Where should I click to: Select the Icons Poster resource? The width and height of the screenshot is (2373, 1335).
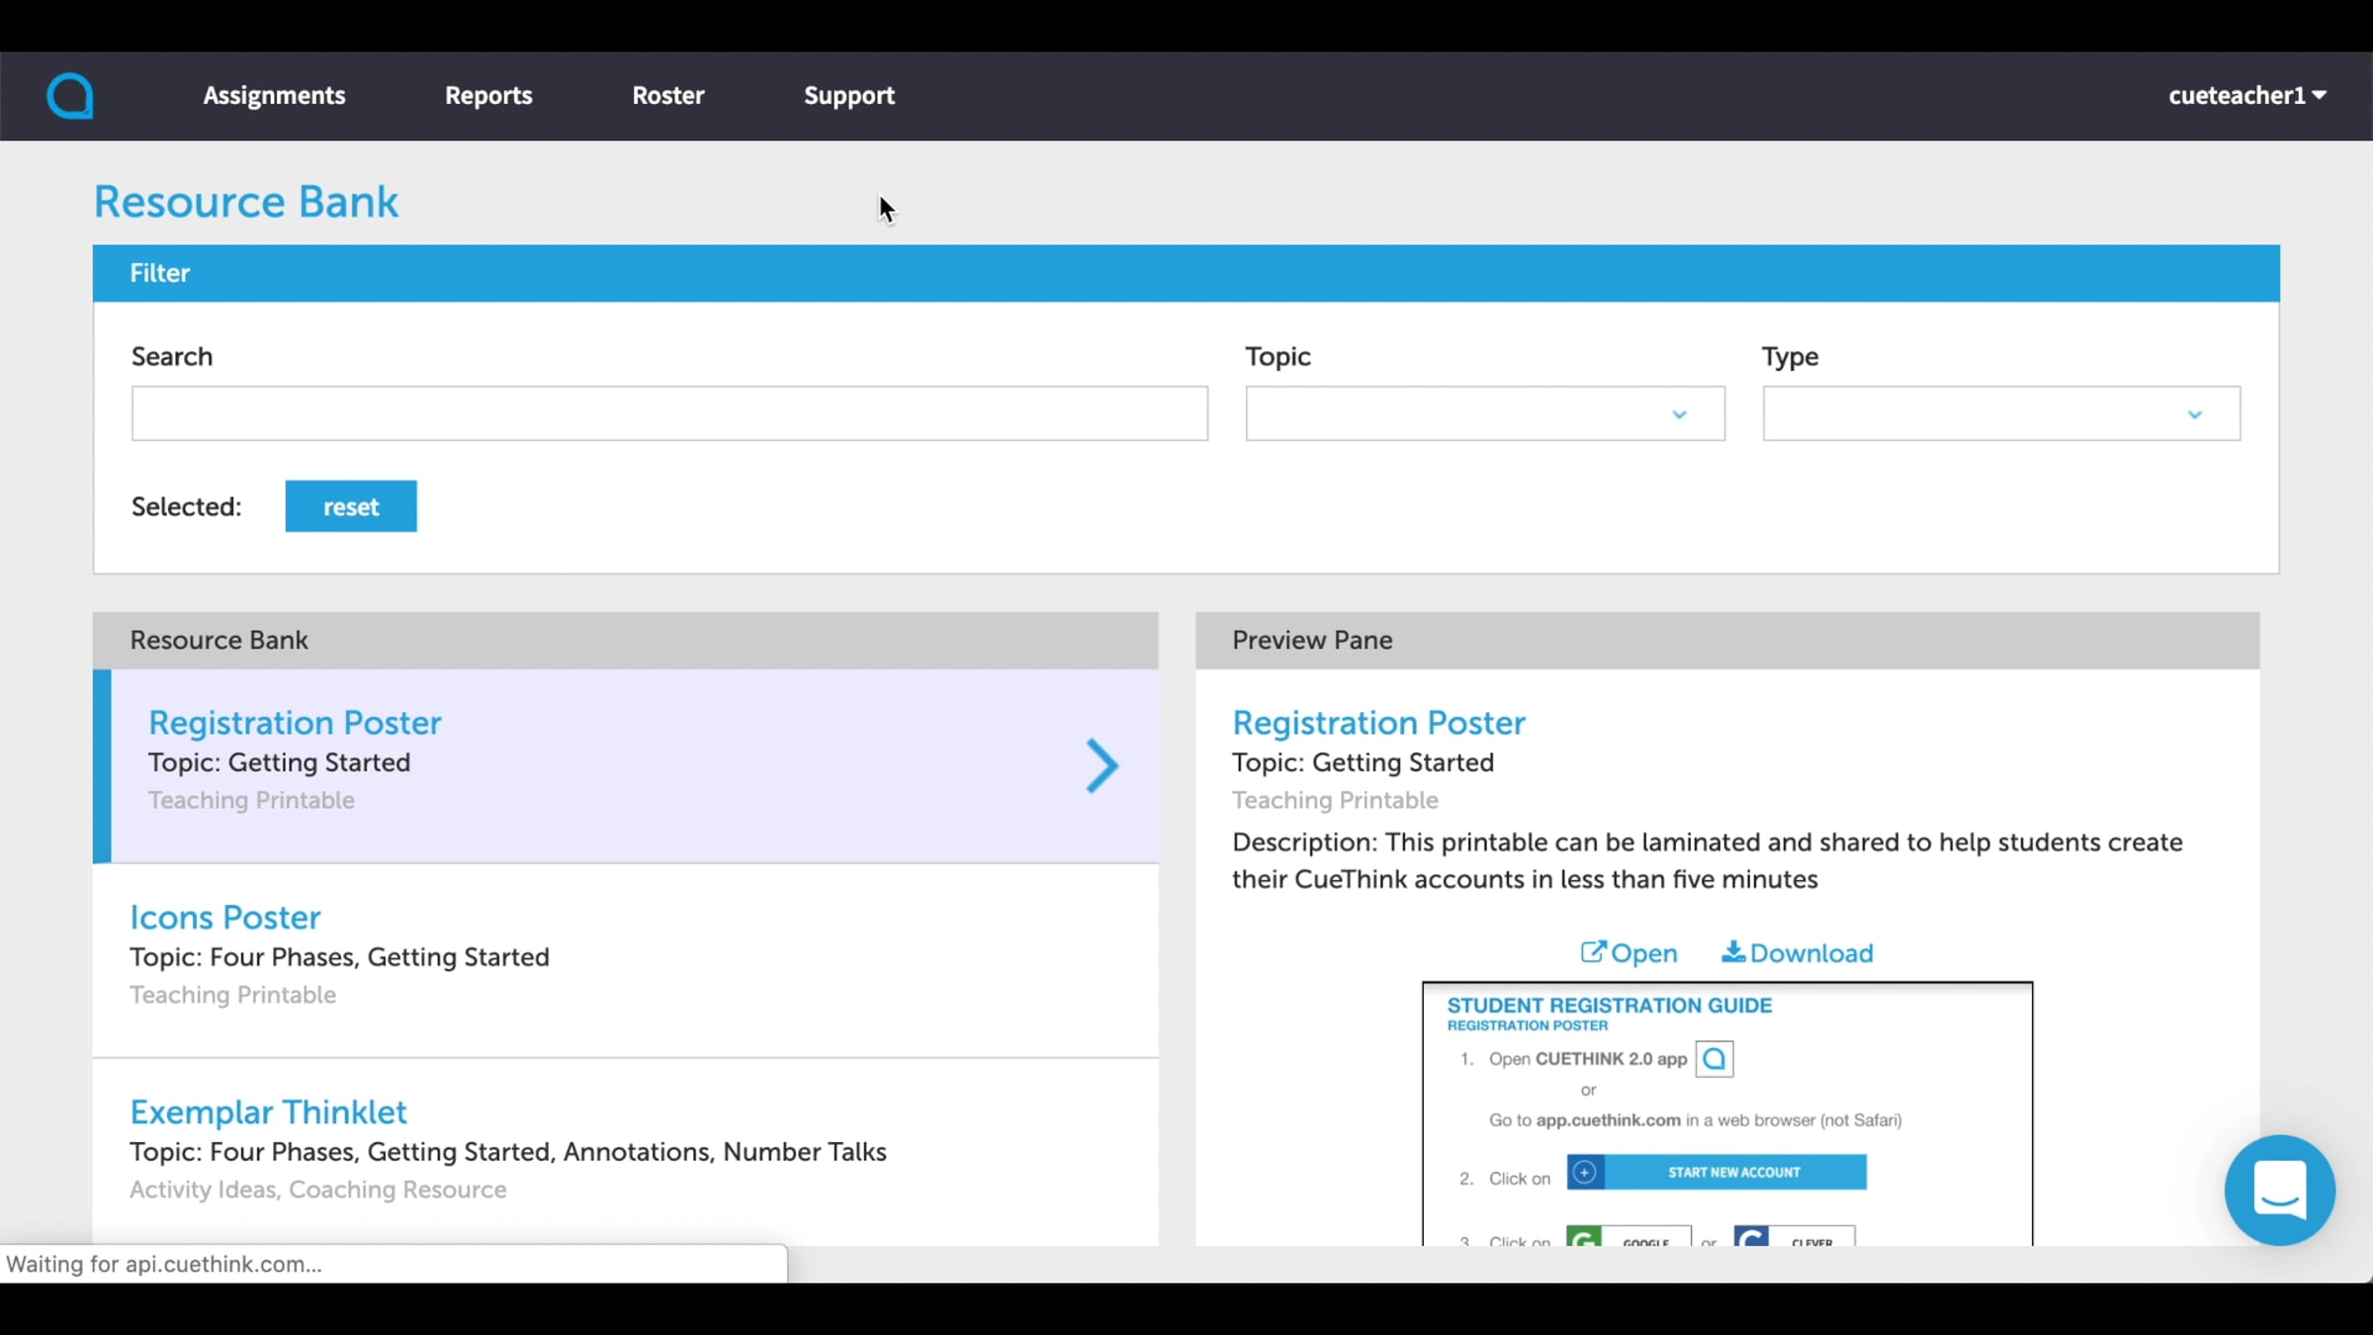[x=625, y=960]
